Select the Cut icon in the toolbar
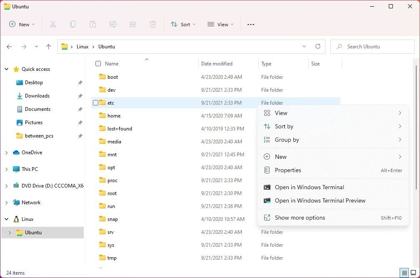420x278 pixels. coord(53,24)
